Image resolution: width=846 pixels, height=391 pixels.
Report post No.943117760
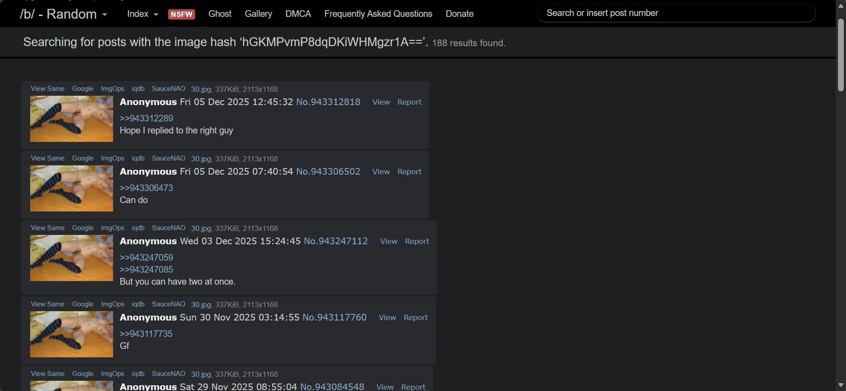415,317
